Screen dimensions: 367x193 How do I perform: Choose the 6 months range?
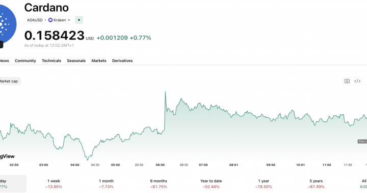tap(159, 184)
